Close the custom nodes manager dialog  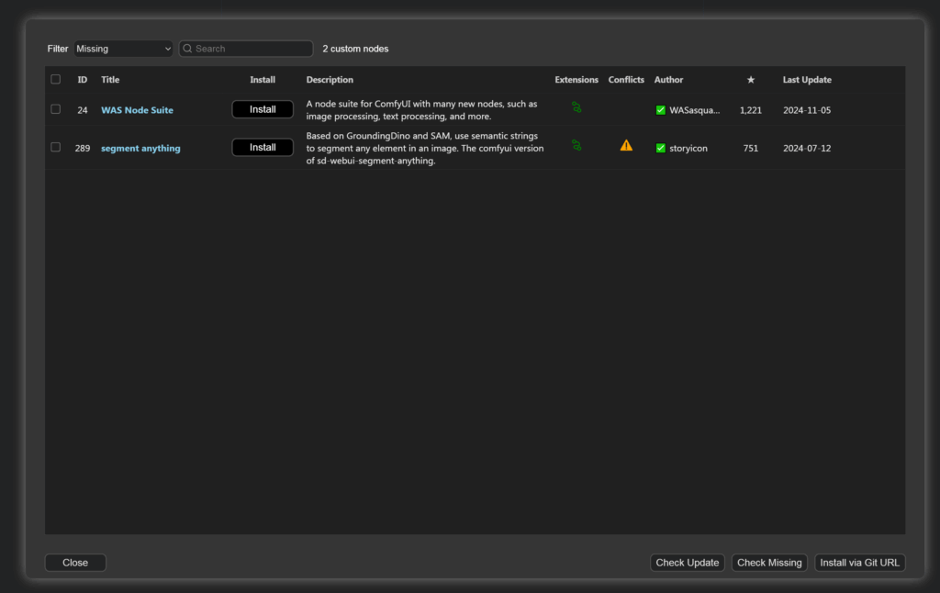[x=75, y=563]
